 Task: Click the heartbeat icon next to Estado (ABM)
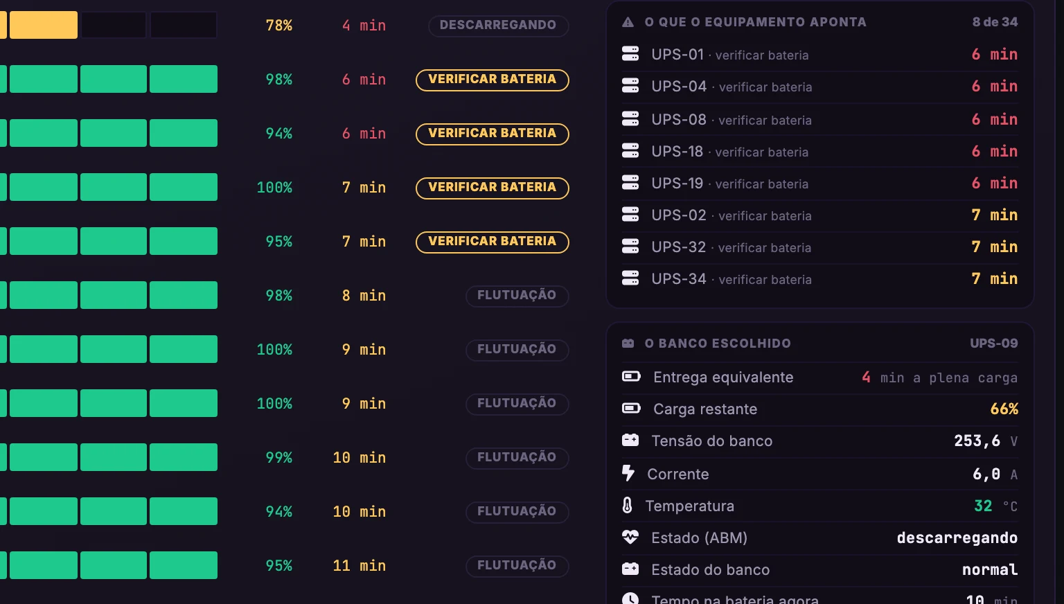pos(630,537)
